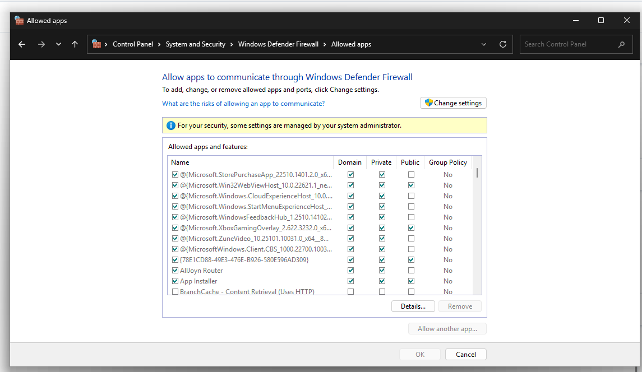Toggle the AllJoyn Router name checkbox
642x372 pixels.
175,271
